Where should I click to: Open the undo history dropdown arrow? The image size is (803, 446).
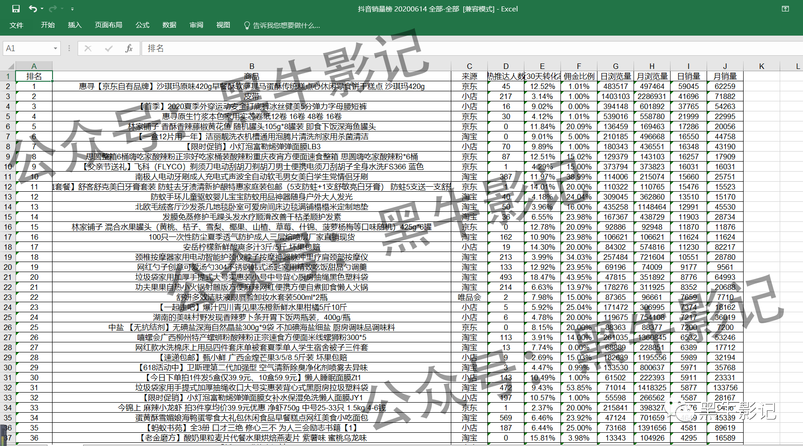[x=42, y=9]
